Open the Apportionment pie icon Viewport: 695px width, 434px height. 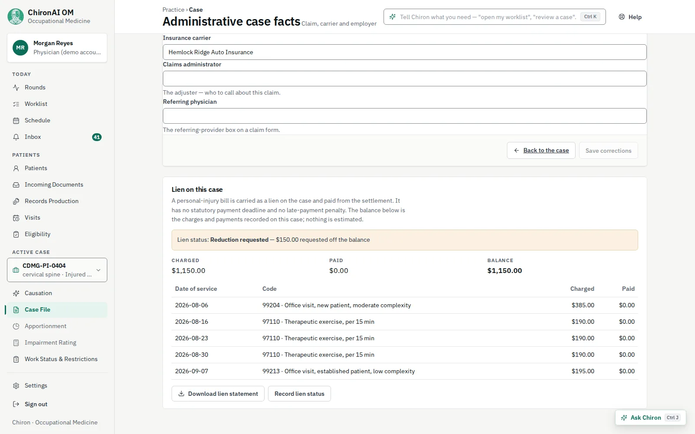pyautogui.click(x=16, y=326)
